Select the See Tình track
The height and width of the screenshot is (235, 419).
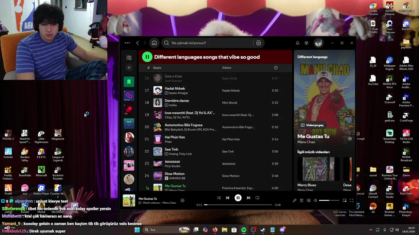pos(214,151)
